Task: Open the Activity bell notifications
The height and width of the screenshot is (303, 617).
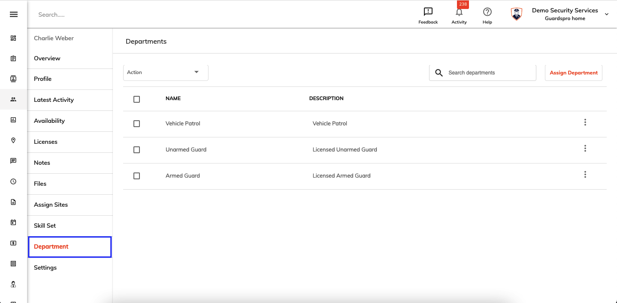Action: pos(459,12)
